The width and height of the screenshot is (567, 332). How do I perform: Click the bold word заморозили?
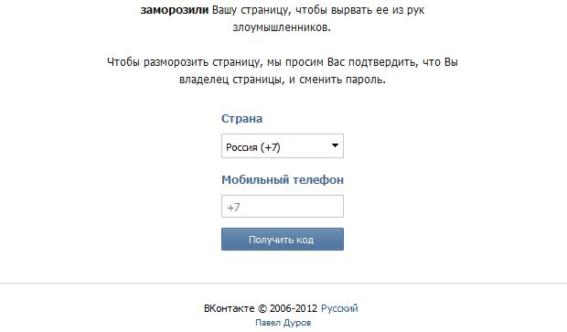175,10
